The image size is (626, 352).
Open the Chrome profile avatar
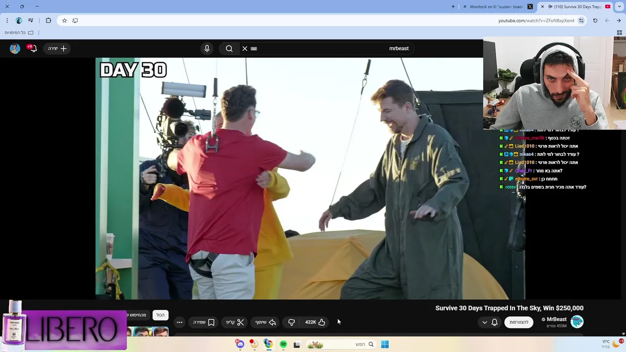click(x=19, y=21)
